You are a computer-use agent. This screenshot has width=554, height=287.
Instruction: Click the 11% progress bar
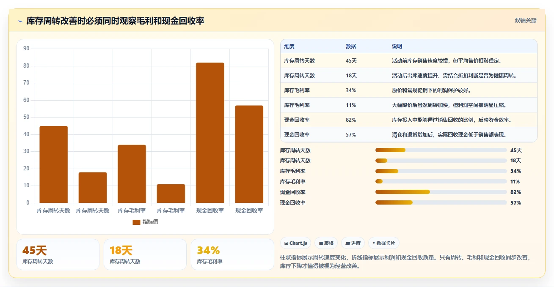[441, 182]
